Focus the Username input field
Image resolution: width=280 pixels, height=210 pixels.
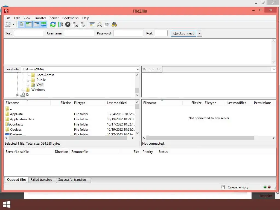point(79,33)
